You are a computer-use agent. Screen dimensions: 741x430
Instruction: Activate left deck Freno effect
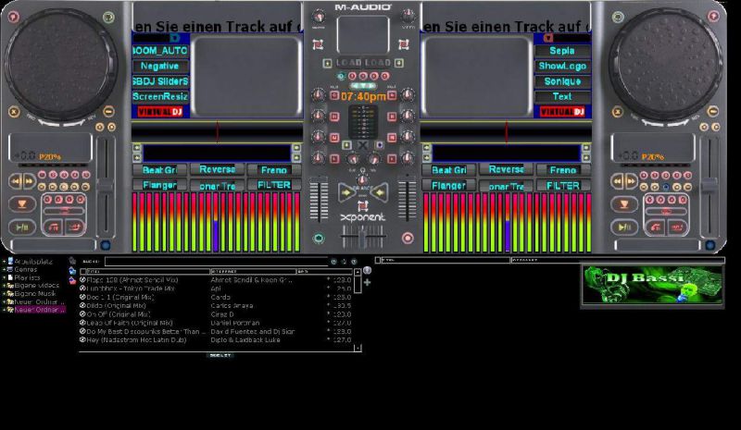[274, 170]
